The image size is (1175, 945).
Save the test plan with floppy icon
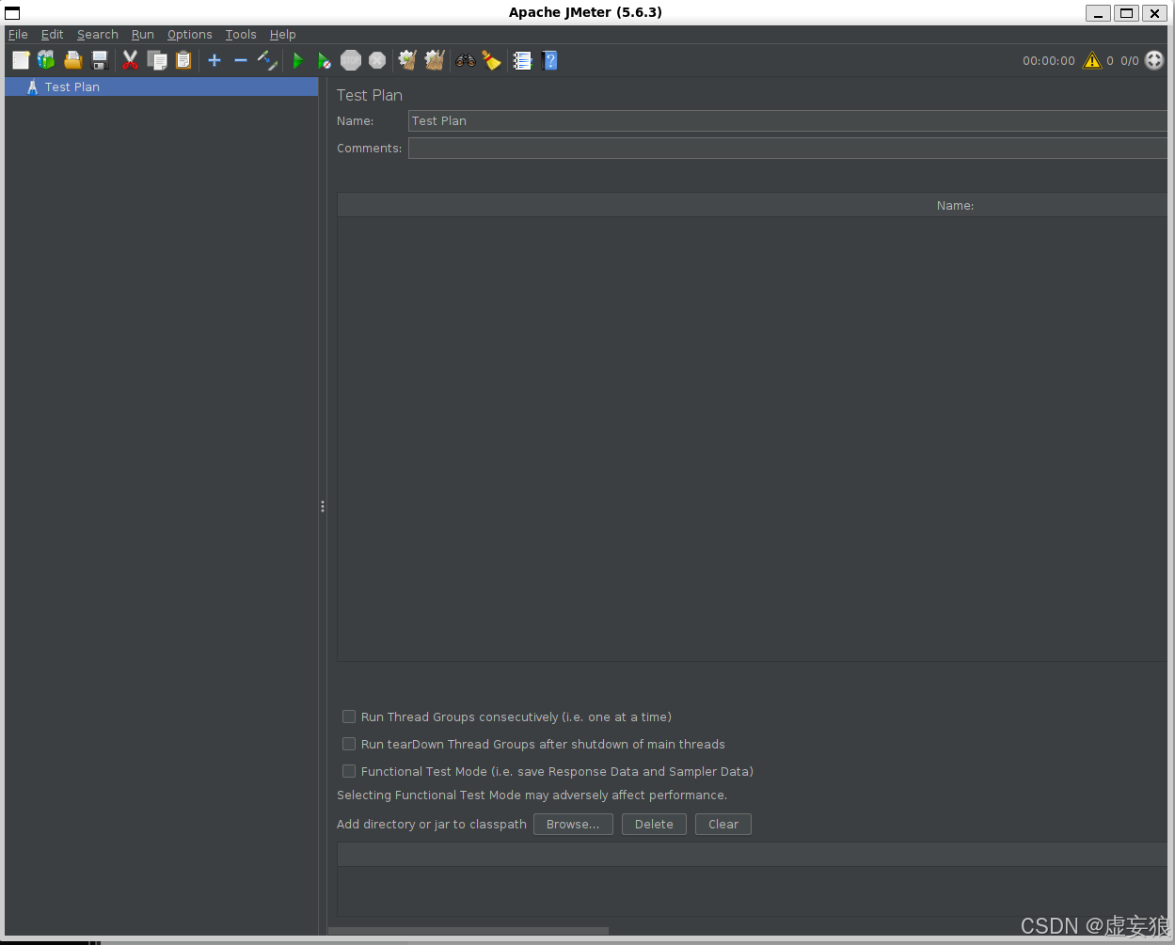[x=99, y=60]
